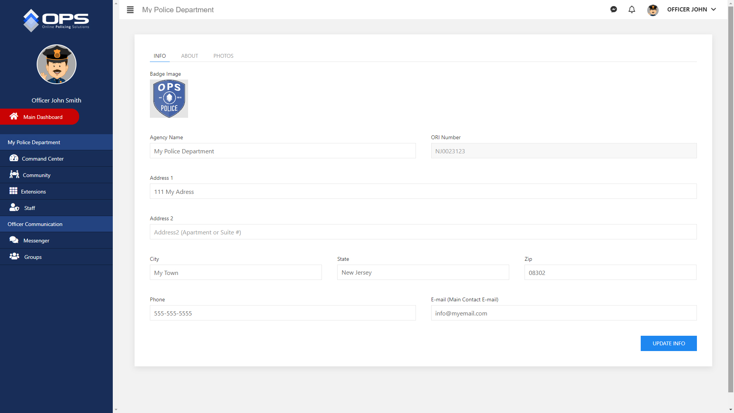Click the Staff user-shield icon

(14, 208)
